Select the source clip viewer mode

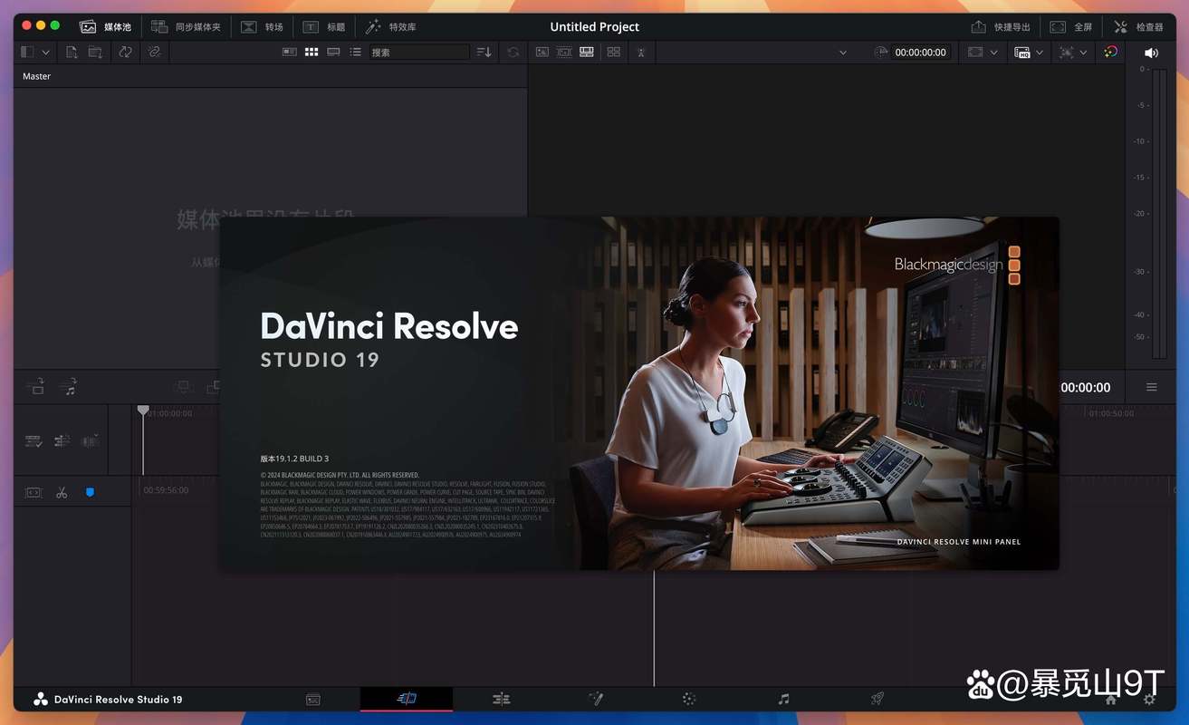click(x=542, y=53)
